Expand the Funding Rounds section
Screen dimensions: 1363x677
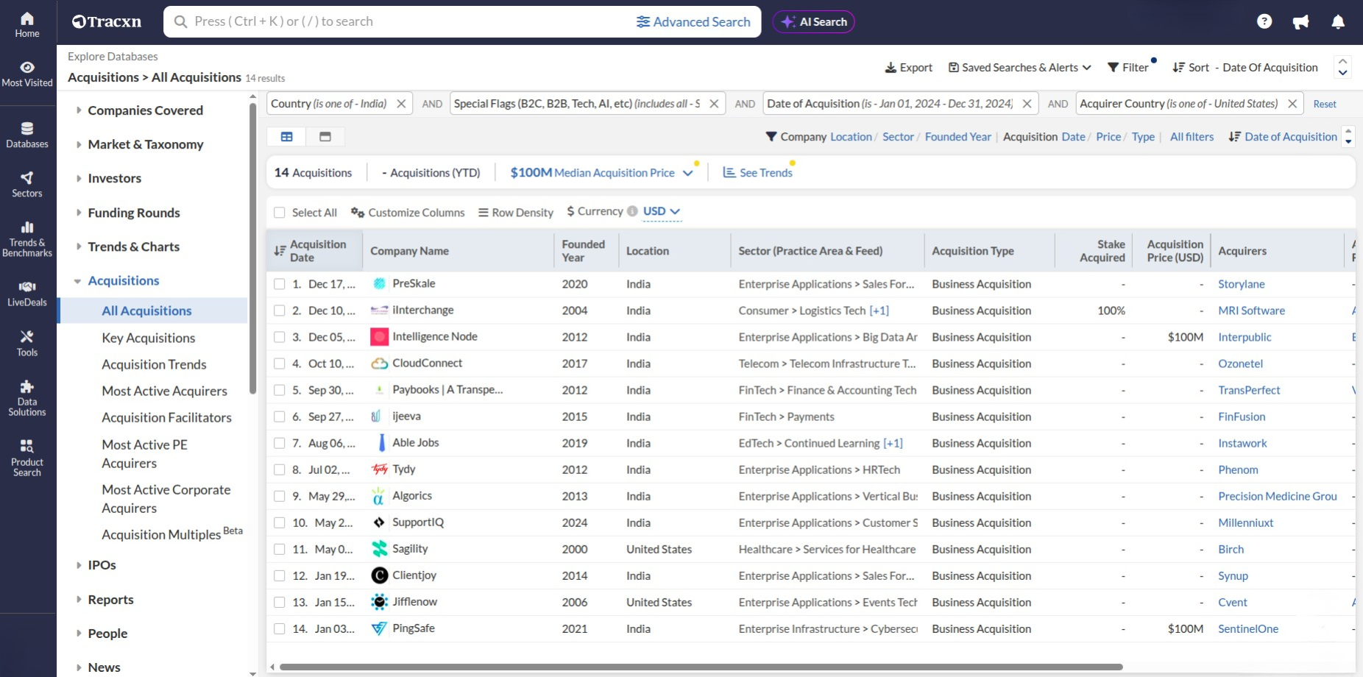133,213
